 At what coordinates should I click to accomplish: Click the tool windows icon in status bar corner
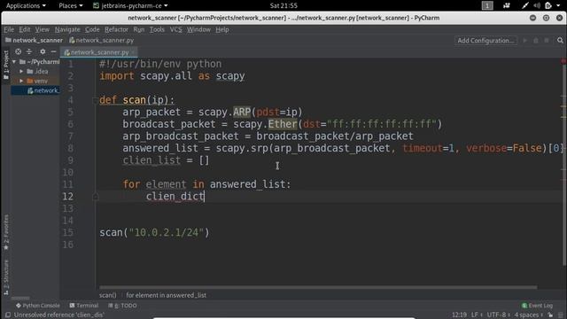coord(8,315)
